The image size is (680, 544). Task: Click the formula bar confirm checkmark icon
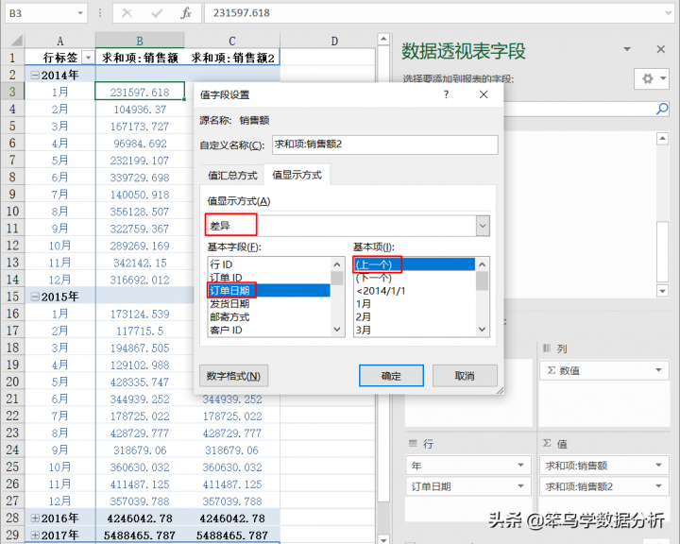click(x=157, y=13)
